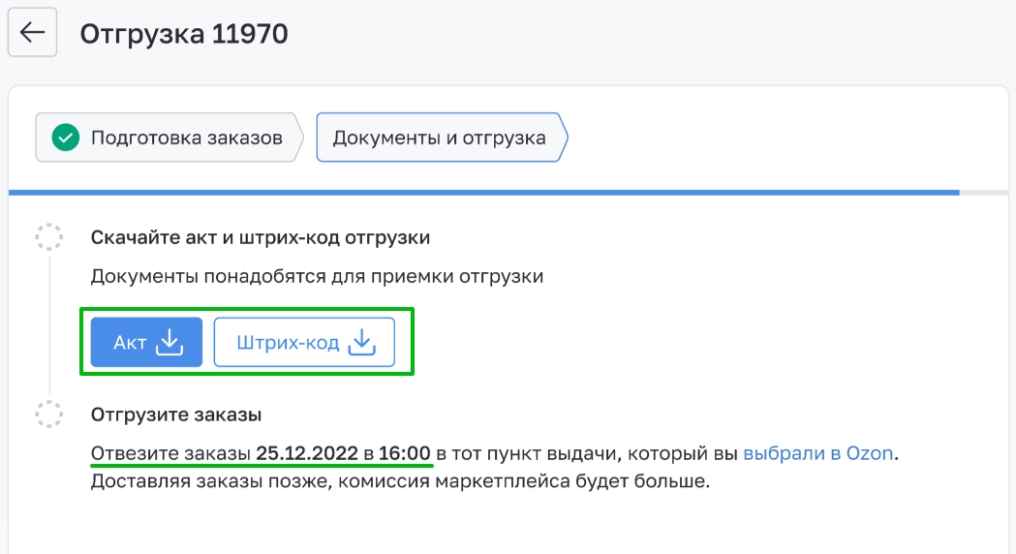The image size is (1016, 554).
Task: Click the download icon inside the Акт button
Action: click(x=169, y=342)
